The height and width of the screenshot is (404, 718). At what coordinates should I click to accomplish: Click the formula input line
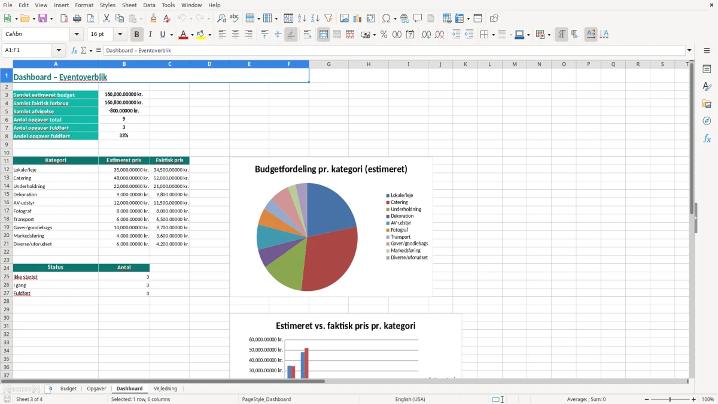coord(394,50)
